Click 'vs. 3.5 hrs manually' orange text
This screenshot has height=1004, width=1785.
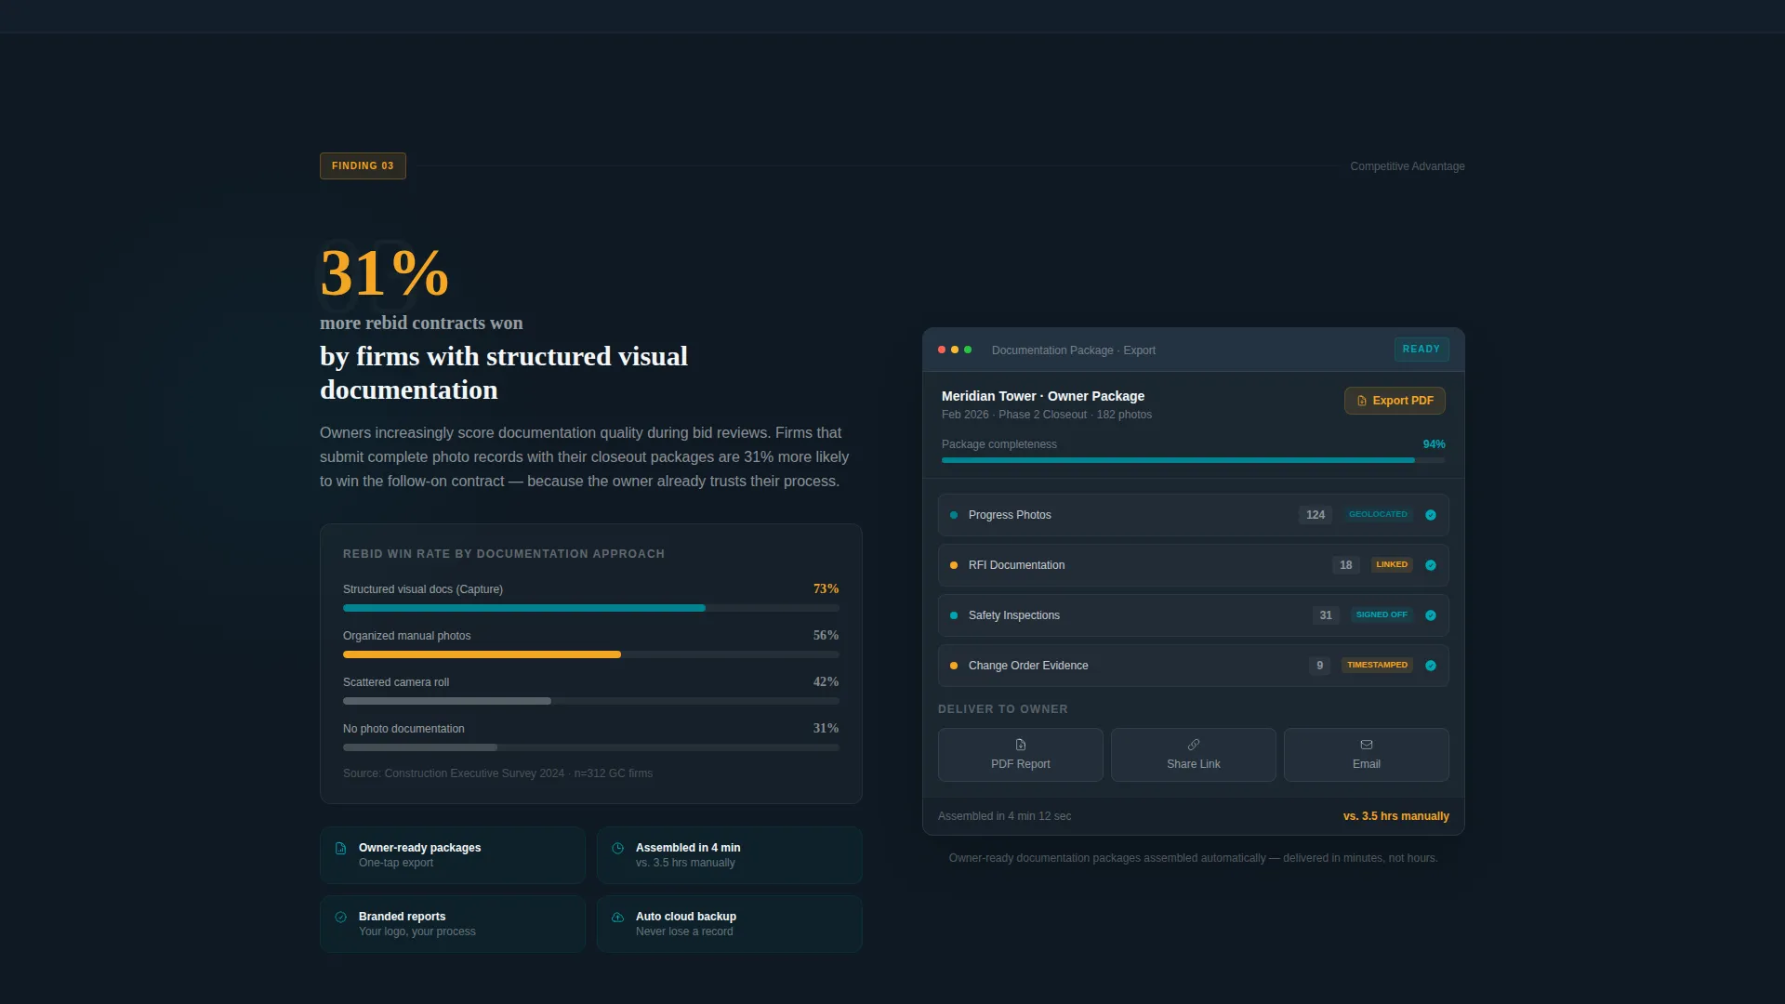click(x=1395, y=816)
